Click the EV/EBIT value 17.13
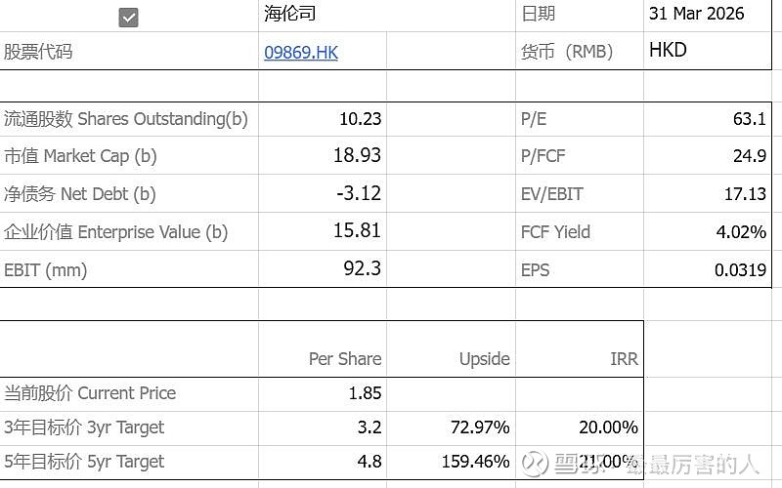Screen dimensions: 782x488 (745, 193)
